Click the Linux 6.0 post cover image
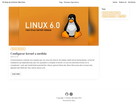The width and height of the screenshot is (138, 104). 54,26
